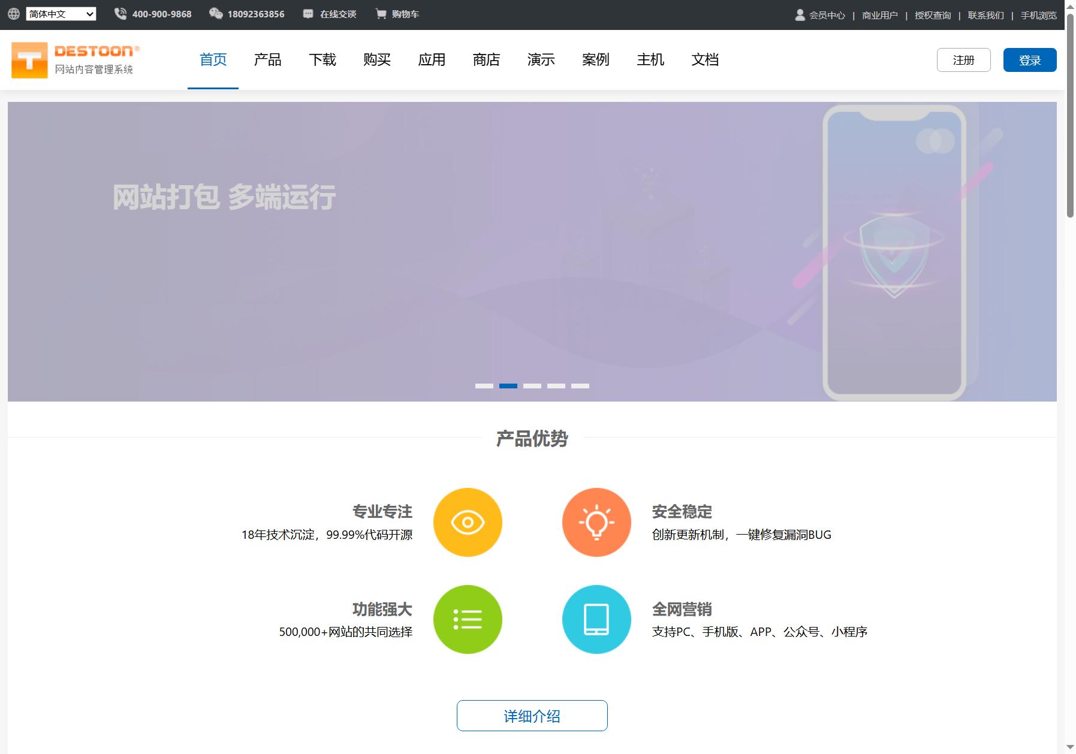This screenshot has height=754, width=1076.
Task: Select the third carousel indicator
Action: [x=532, y=386]
